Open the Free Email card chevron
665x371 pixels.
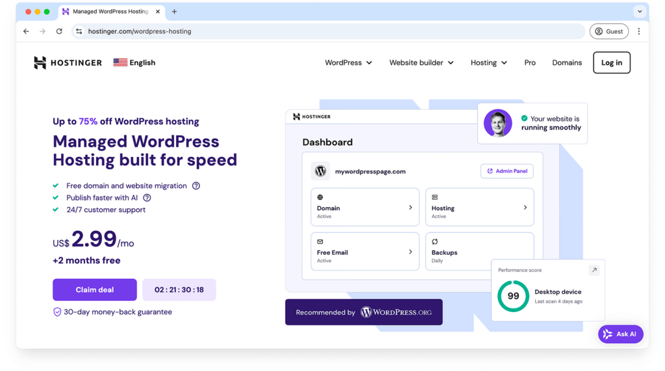(x=410, y=252)
